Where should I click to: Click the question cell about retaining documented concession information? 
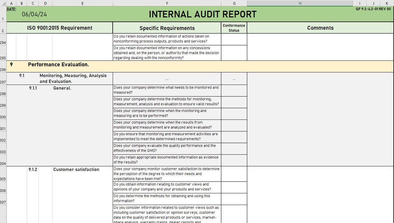[x=167, y=53]
